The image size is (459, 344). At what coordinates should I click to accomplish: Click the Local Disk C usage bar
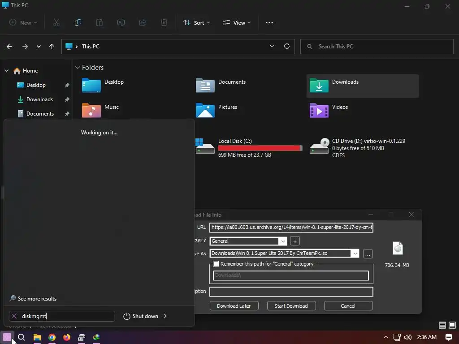[260, 148]
